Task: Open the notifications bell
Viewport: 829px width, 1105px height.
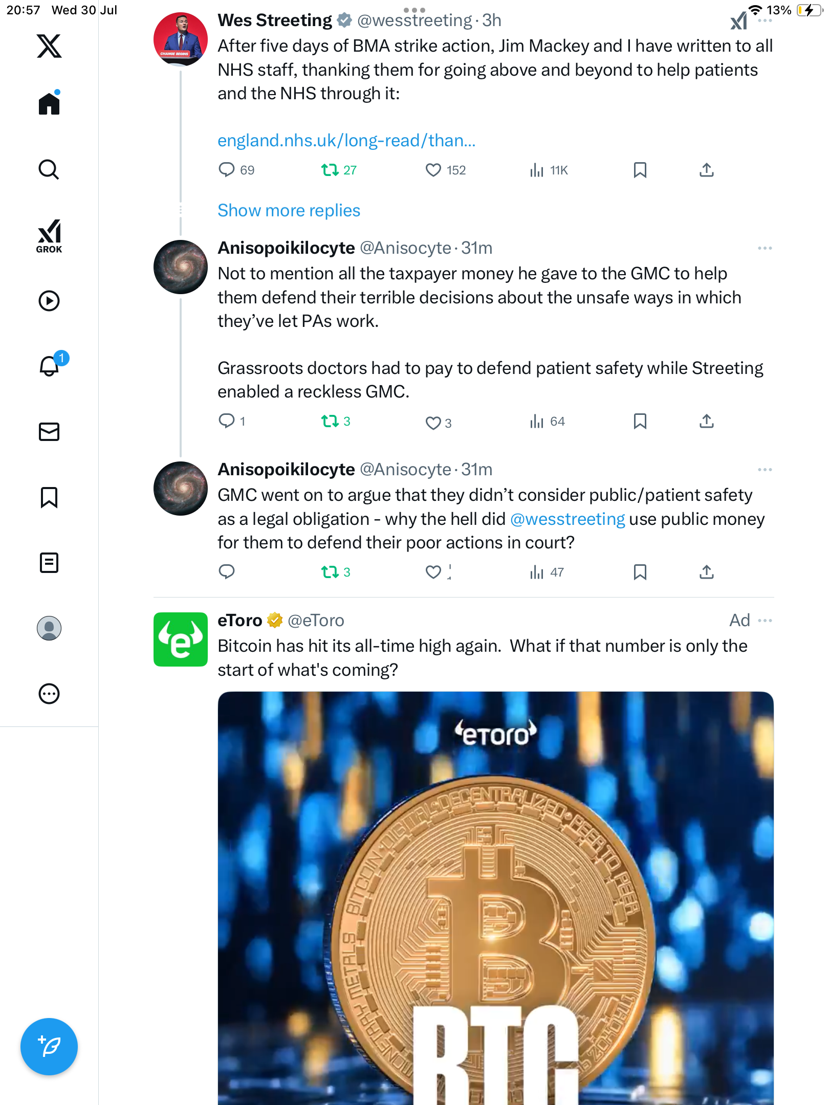Action: point(50,366)
